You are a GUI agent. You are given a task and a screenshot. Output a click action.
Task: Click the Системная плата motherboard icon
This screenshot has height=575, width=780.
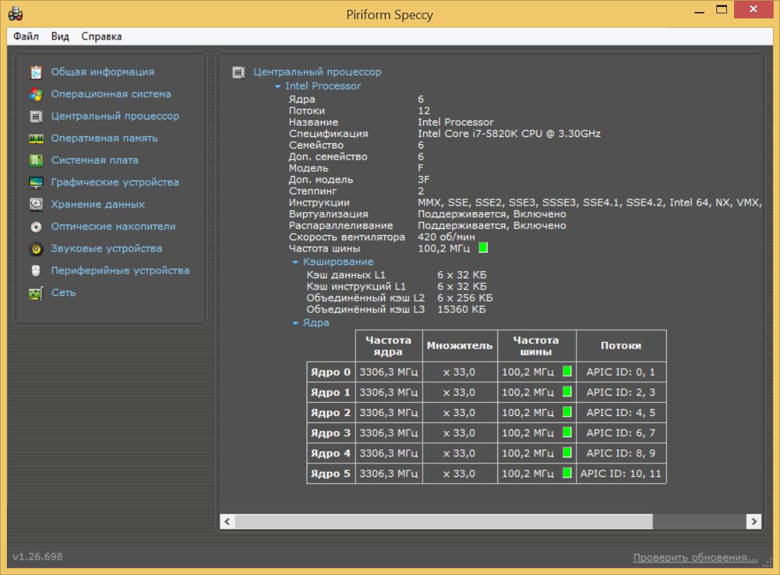pos(36,160)
